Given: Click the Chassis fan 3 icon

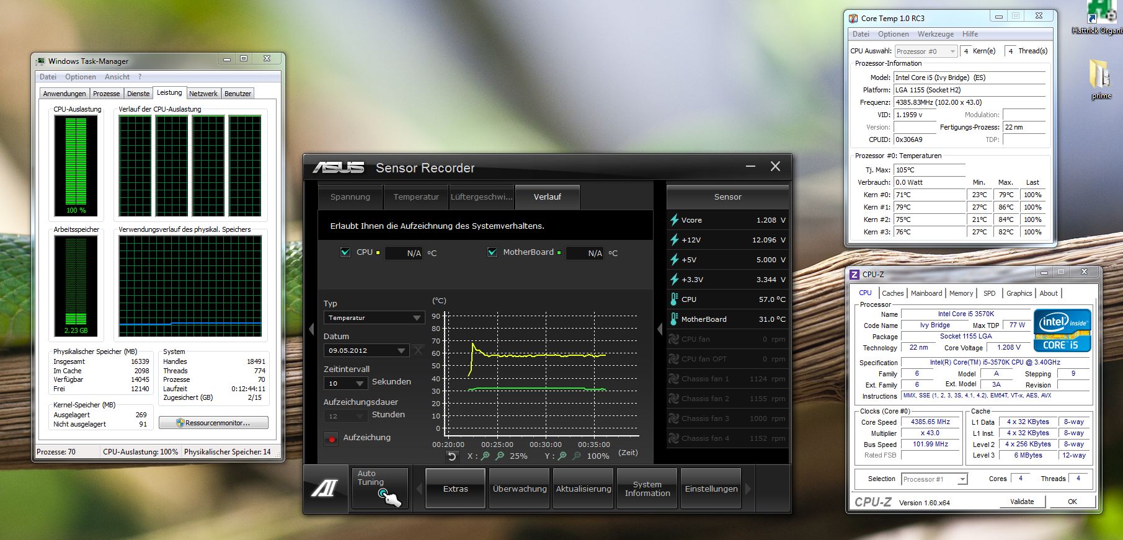Looking at the screenshot, I should (674, 418).
